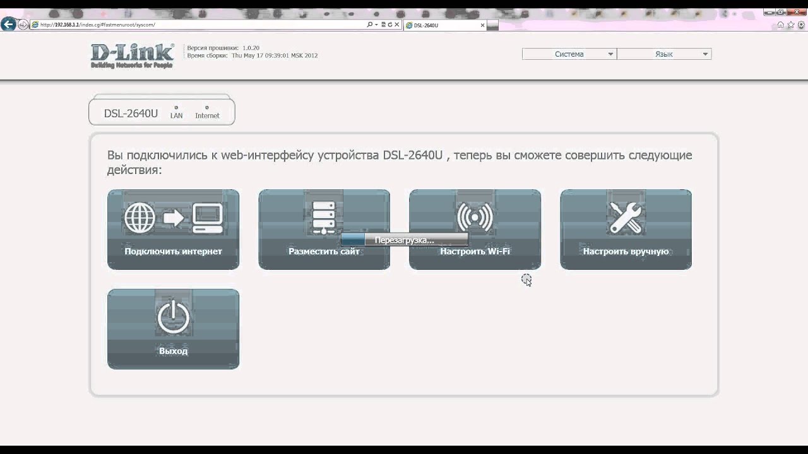Open the browser Tools gear icon
Screen dimensions: 808x454
pyautogui.click(x=801, y=25)
